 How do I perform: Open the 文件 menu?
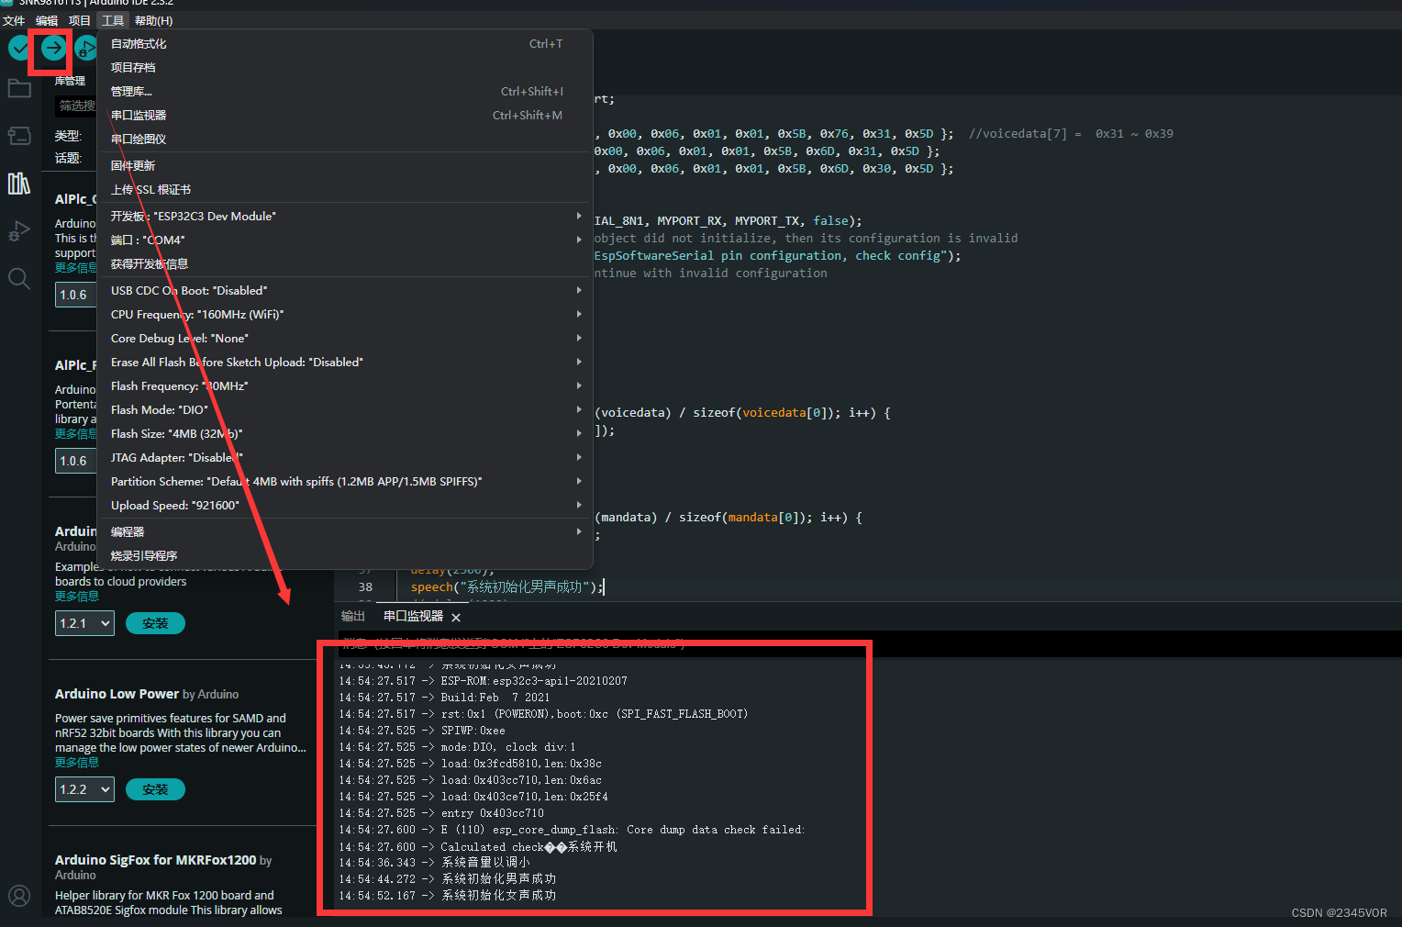tap(14, 20)
